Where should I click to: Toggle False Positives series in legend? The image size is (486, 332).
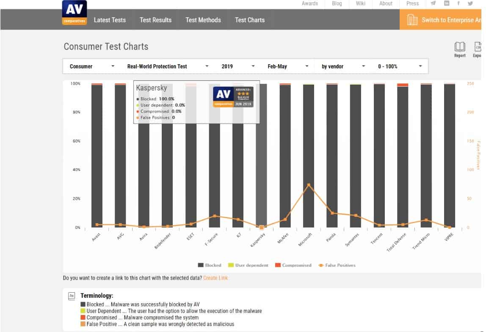337,265
